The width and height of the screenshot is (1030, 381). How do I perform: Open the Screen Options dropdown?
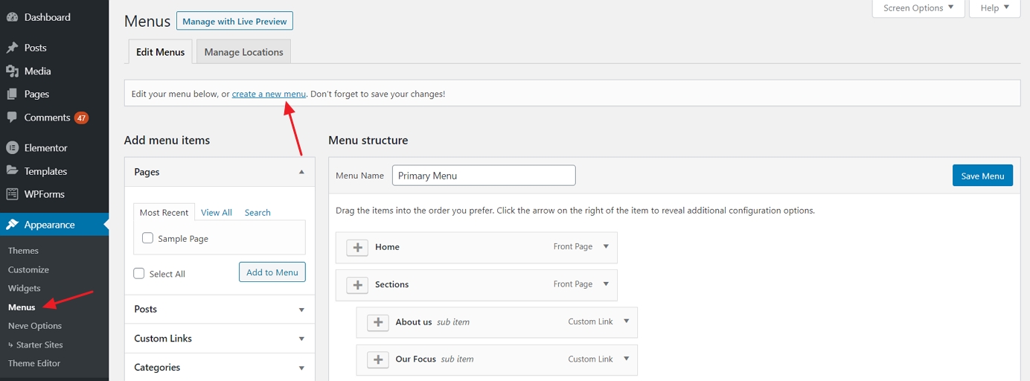918,8
